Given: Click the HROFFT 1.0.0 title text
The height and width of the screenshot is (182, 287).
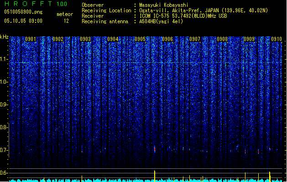Looking at the screenshot, I should [36, 4].
